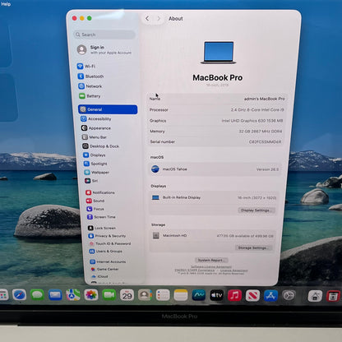Select General in the sidebar
This screenshot has width=342, height=342.
(x=108, y=109)
